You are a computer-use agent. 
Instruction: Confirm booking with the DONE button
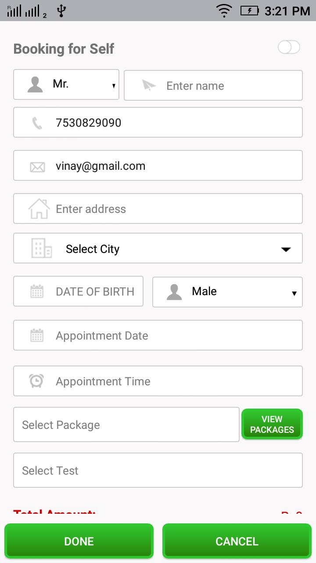(79, 541)
